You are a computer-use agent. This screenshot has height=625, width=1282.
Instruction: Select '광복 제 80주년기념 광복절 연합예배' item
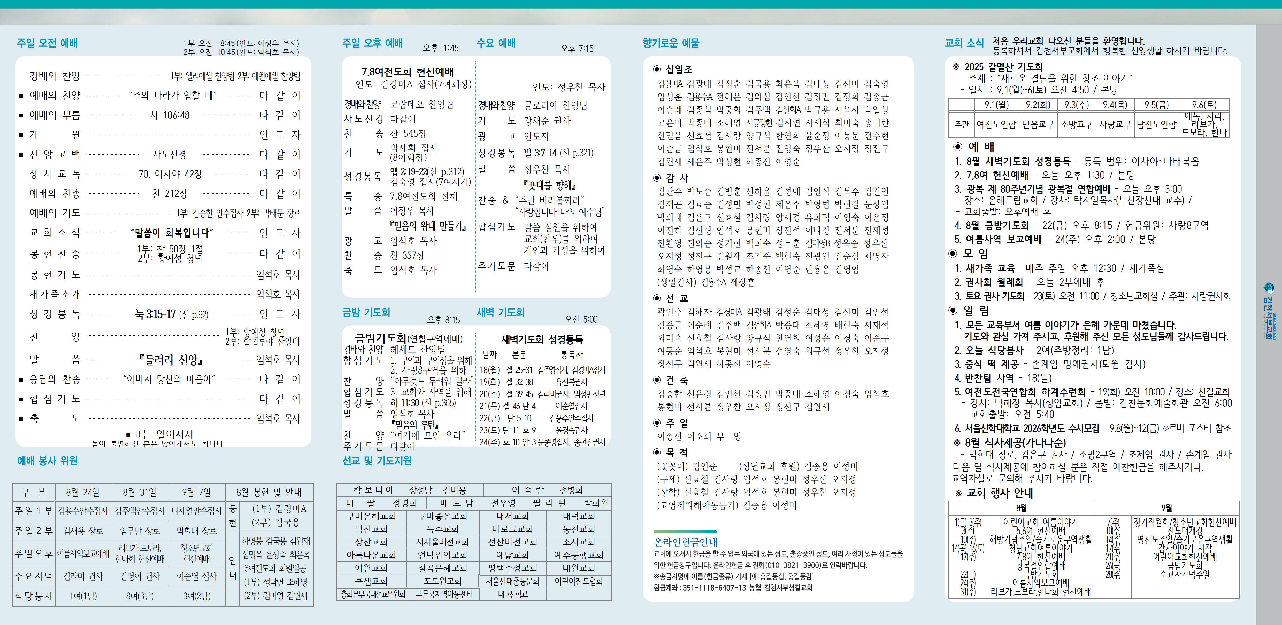click(1038, 189)
